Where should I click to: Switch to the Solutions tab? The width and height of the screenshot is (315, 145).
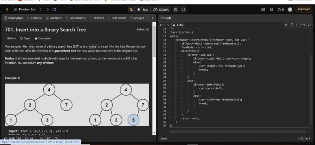[x=54, y=18]
